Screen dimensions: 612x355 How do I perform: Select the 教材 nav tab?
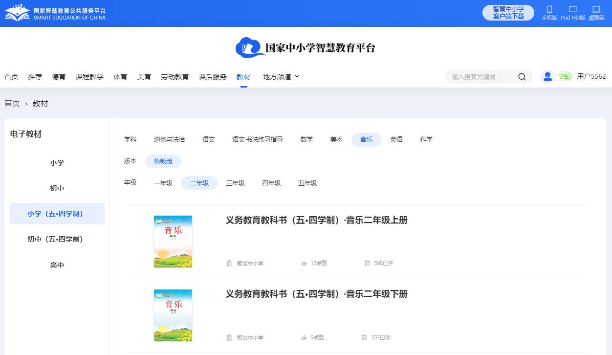point(243,77)
